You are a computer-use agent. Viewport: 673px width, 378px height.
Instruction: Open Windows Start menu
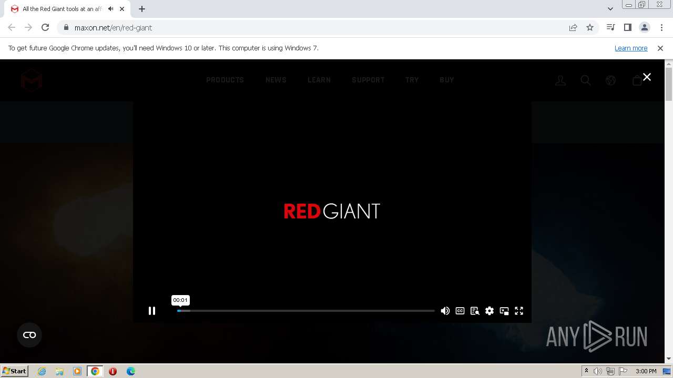pyautogui.click(x=14, y=371)
